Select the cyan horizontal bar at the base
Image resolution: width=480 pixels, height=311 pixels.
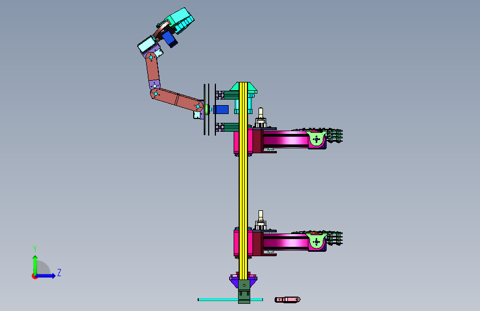218,300
